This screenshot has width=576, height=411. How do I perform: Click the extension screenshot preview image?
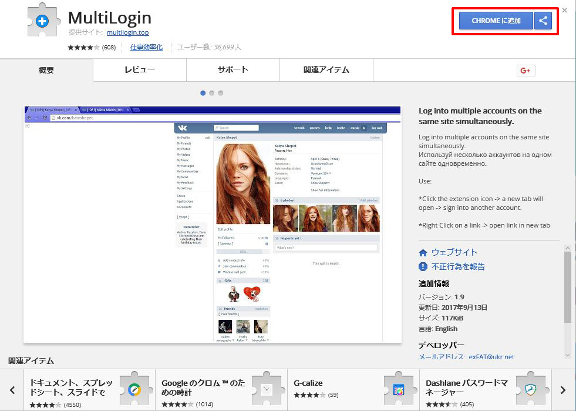[x=213, y=225]
